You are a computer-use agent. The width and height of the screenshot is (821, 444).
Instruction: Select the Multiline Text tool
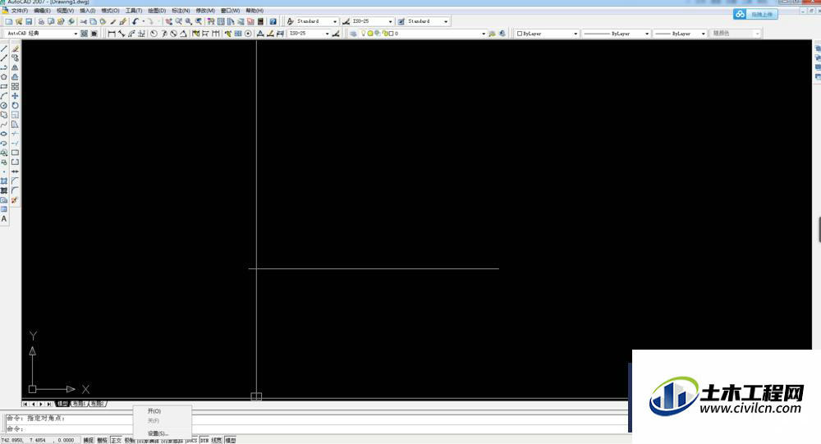pos(4,219)
